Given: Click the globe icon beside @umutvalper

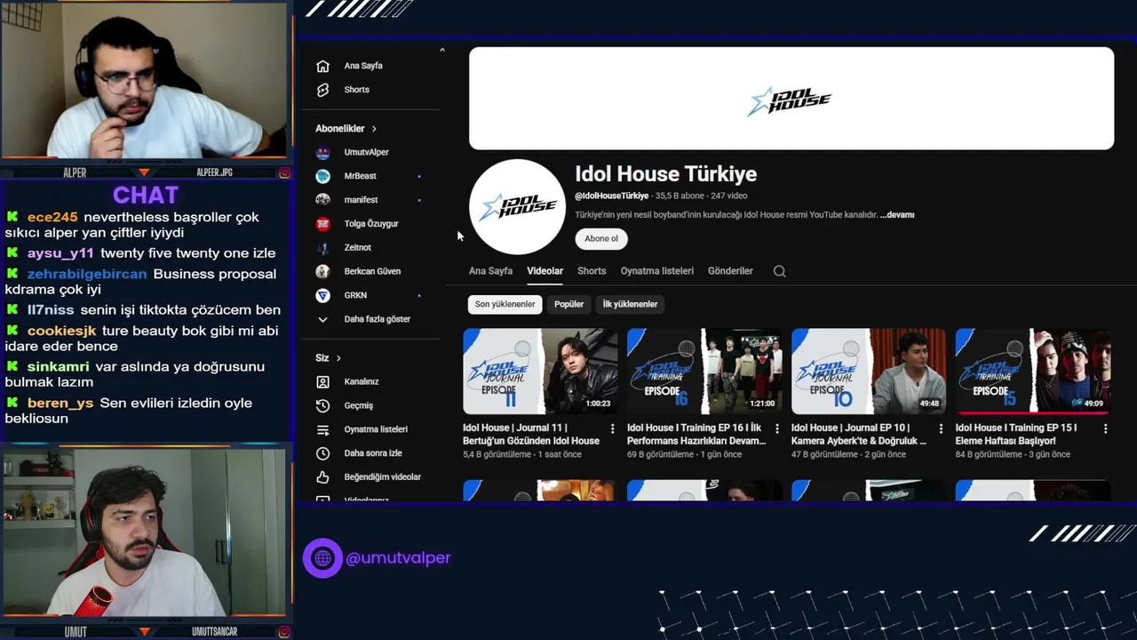Looking at the screenshot, I should click(x=322, y=558).
